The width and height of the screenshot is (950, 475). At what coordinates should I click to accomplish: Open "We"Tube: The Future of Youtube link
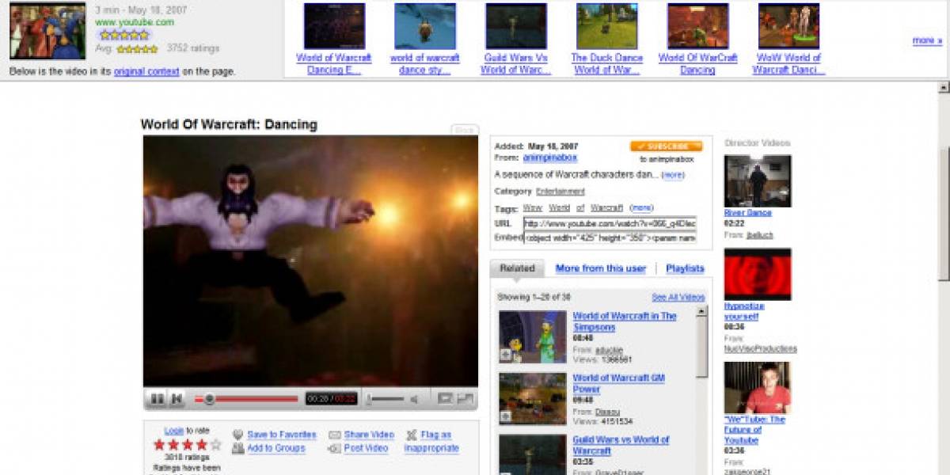tap(754, 430)
